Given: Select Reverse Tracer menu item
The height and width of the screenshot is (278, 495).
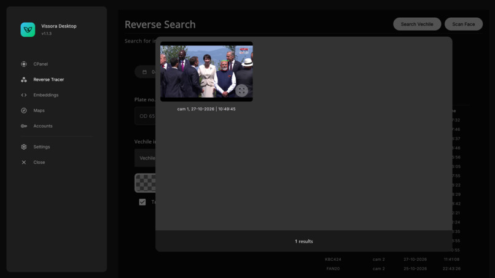Looking at the screenshot, I should click(x=49, y=80).
